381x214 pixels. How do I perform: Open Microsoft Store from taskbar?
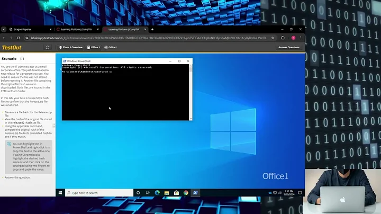pos(176,193)
